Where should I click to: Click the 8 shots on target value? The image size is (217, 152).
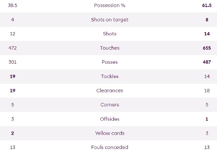[207, 20]
